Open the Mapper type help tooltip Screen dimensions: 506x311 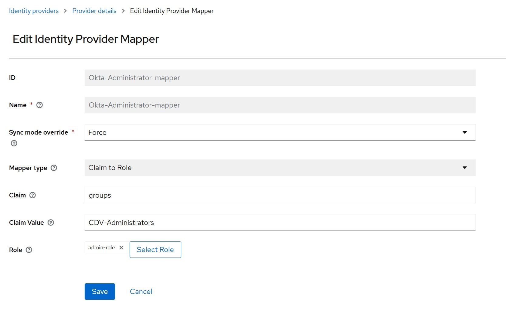[x=54, y=168]
